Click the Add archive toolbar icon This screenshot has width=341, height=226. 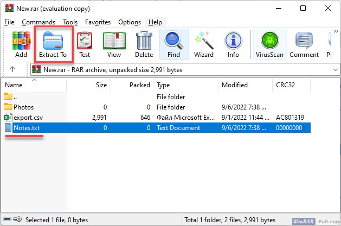[21, 44]
